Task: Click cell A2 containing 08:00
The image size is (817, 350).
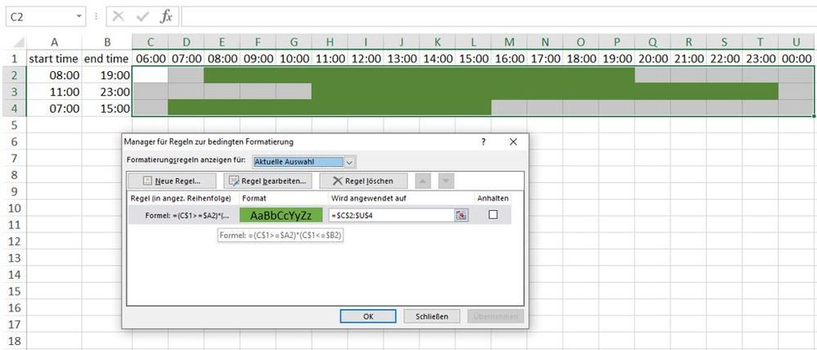Action: click(x=54, y=75)
